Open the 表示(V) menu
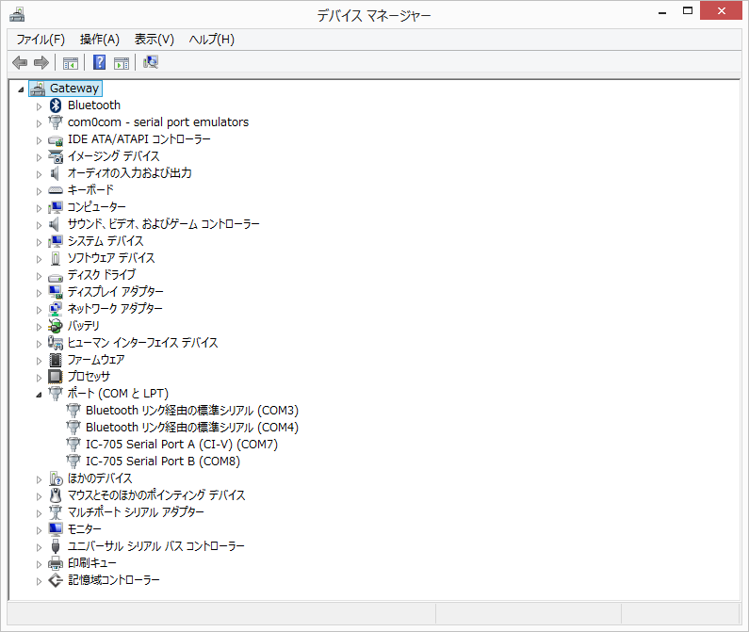The height and width of the screenshot is (632, 749). tap(154, 40)
